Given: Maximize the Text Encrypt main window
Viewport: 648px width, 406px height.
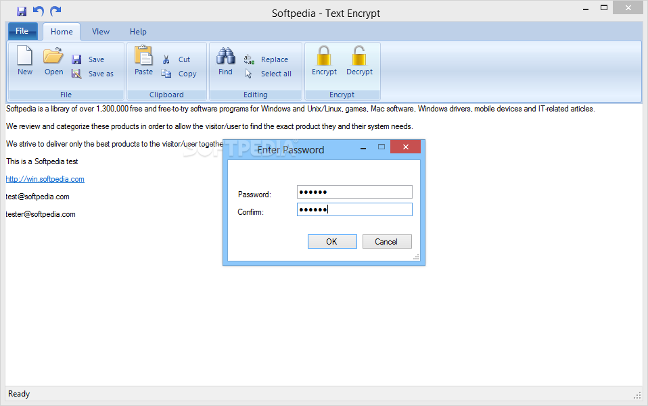Looking at the screenshot, I should [604, 8].
